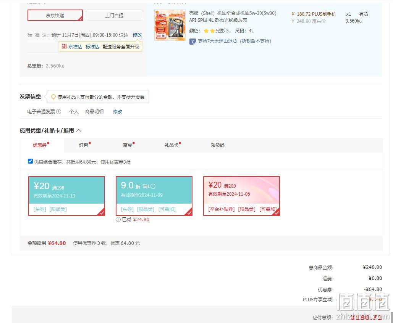Click the ¥180.72 PLUS到手价 price

coord(314,14)
